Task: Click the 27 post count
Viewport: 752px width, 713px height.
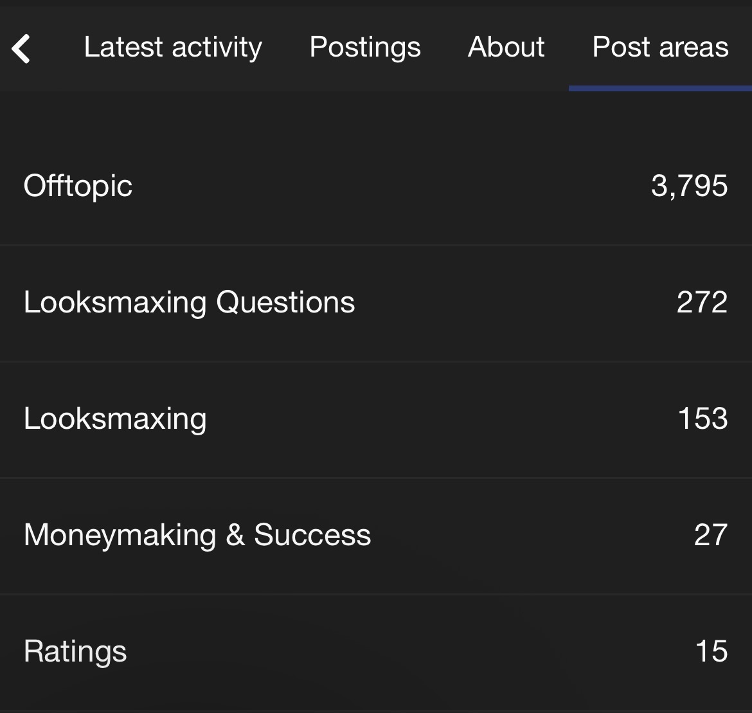Action: [710, 535]
